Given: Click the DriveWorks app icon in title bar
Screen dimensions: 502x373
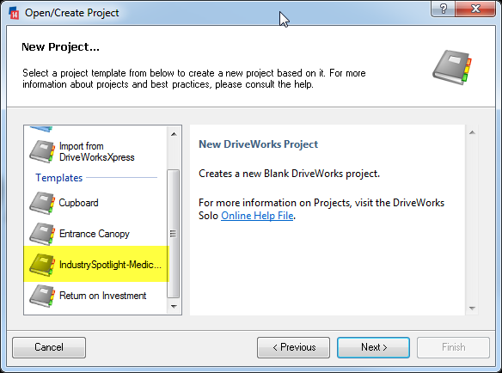Looking at the screenshot, I should click(14, 13).
